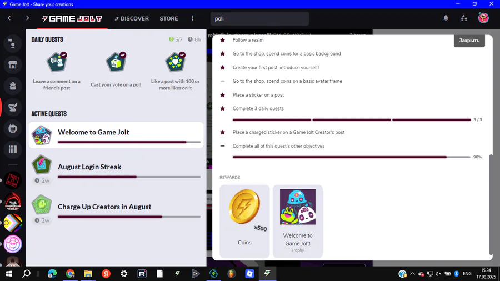Screen dimensions: 500x281
Task: Click the 8h daily quests timer
Action: [194, 39]
